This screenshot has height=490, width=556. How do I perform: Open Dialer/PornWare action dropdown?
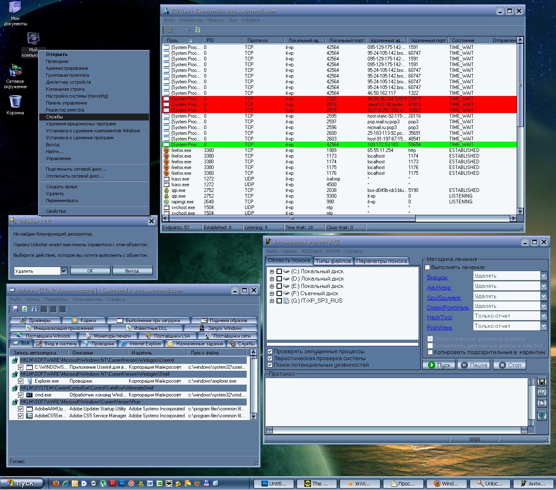pyautogui.click(x=543, y=306)
